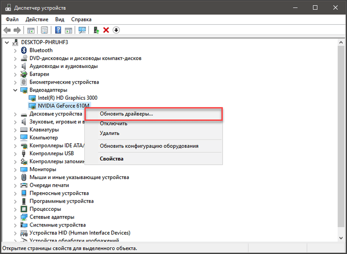This screenshot has width=347, height=254.
Task: Click the Сетевые адаптеры network icon
Action: tap(24, 217)
